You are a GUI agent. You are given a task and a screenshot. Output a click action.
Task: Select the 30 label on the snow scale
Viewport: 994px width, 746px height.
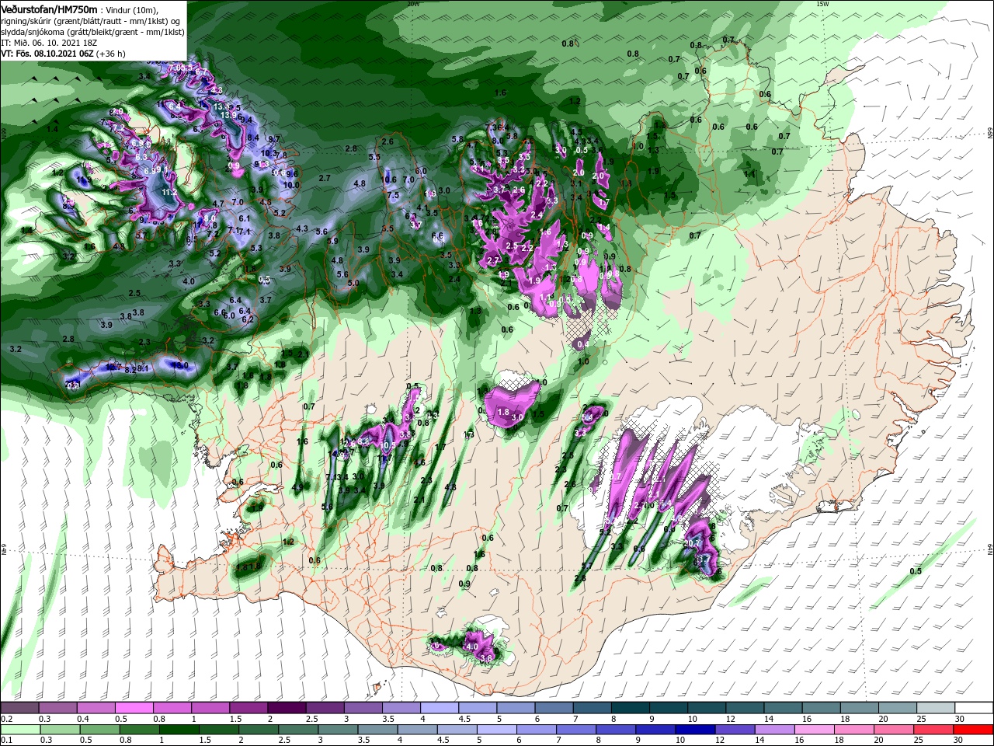960,719
